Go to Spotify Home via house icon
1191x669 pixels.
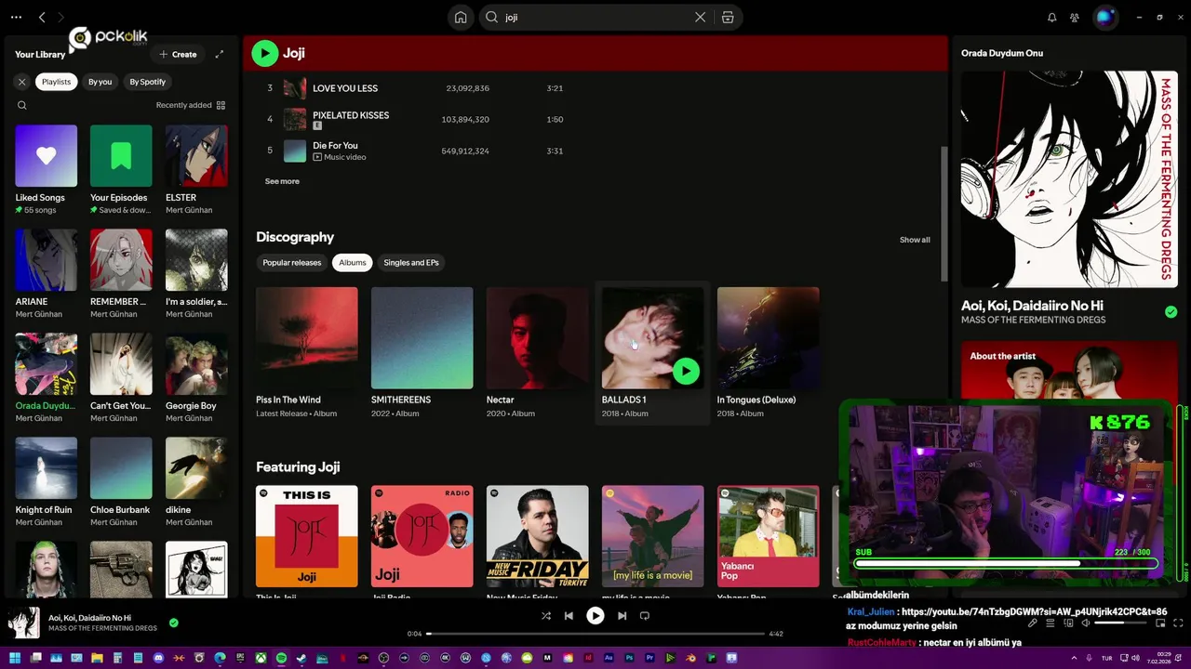pyautogui.click(x=461, y=17)
